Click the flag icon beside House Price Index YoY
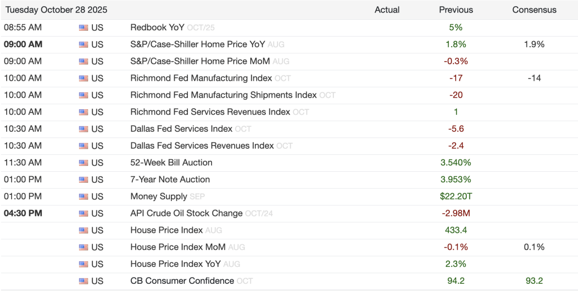Viewport: 578px width, 291px height. 83,264
